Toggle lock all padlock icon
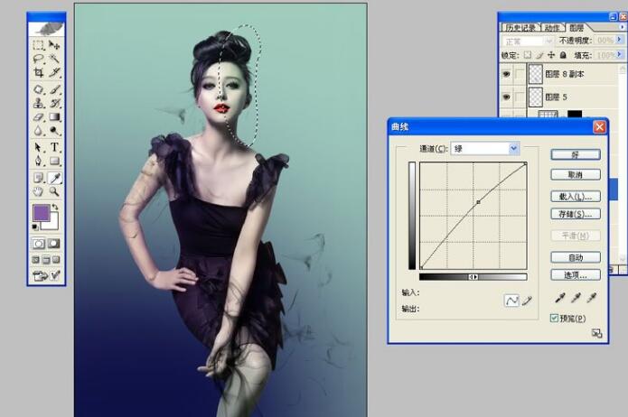 click(x=563, y=55)
